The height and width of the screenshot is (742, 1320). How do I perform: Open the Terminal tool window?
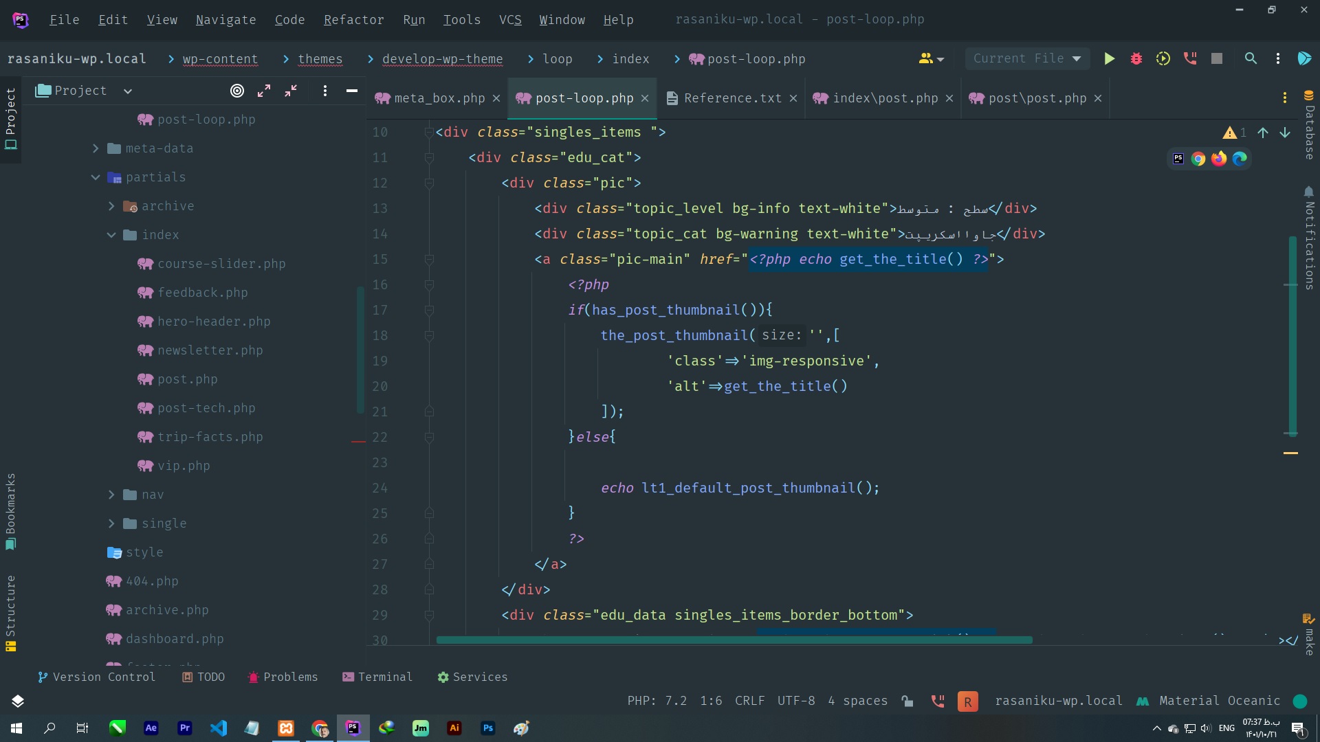(377, 677)
